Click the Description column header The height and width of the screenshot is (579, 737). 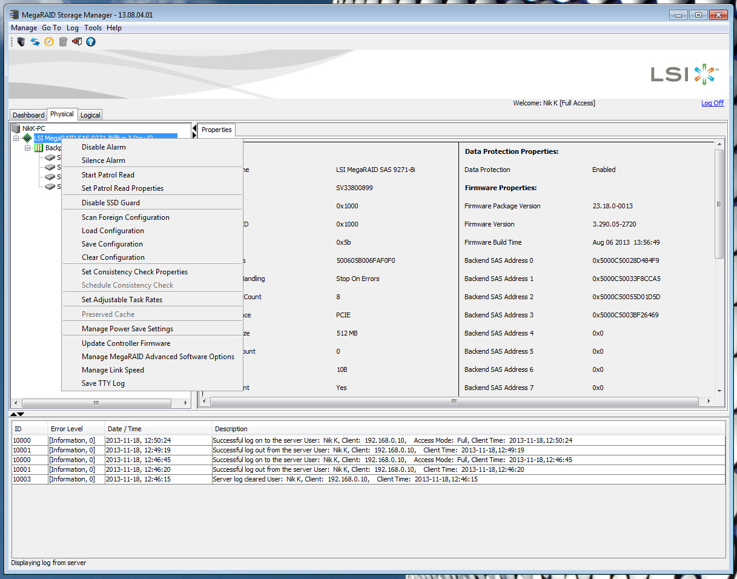click(468, 429)
